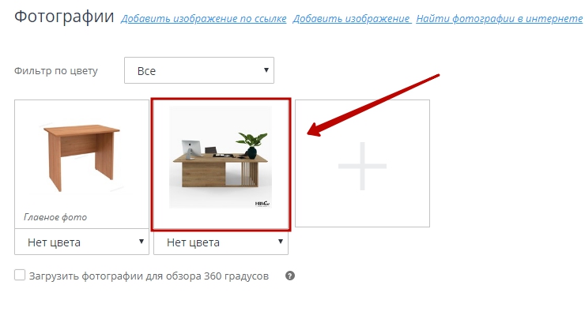This screenshot has height=319, width=585.
Task: Click the 'Главное фото' caption
Action: (55, 217)
